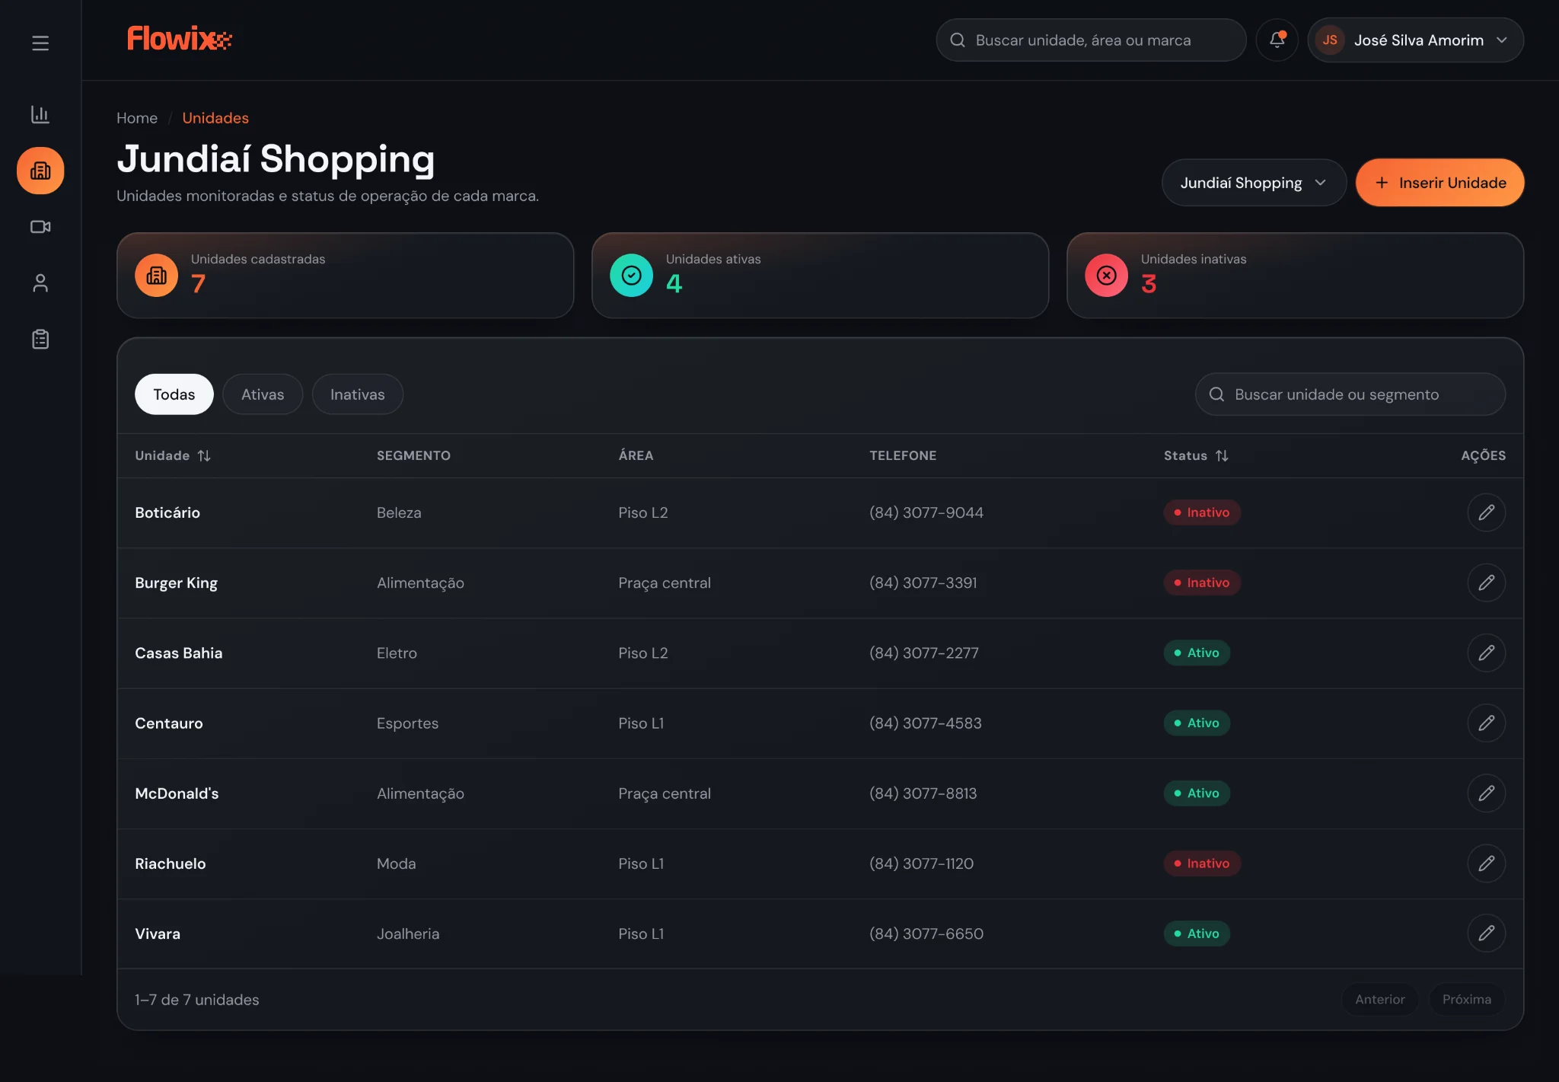Expand the José Silva Amorim user menu
1559x1082 pixels.
pyautogui.click(x=1415, y=40)
